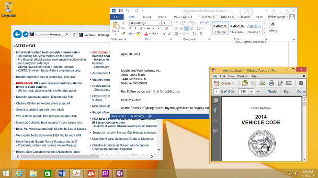
Task: Select the Format Painter brush in Word
Action: (123, 33)
